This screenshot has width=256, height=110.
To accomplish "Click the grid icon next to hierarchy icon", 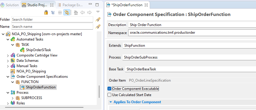I will point(60,12).
